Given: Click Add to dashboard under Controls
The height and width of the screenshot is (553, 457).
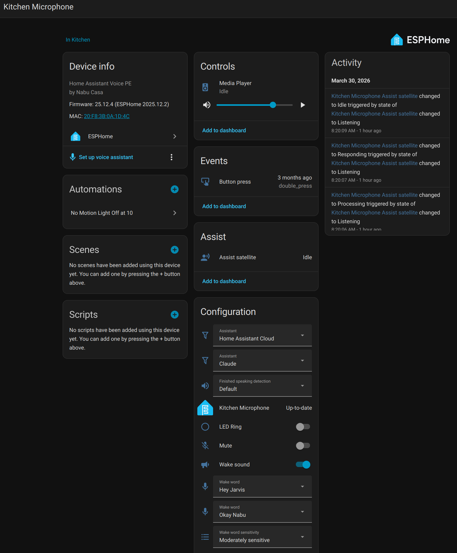Looking at the screenshot, I should 224,130.
